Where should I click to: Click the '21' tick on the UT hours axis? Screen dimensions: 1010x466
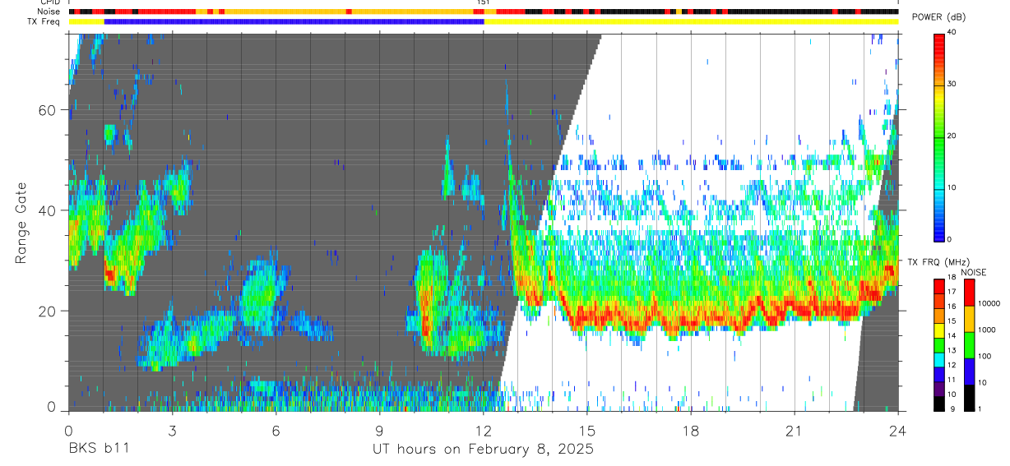[795, 430]
